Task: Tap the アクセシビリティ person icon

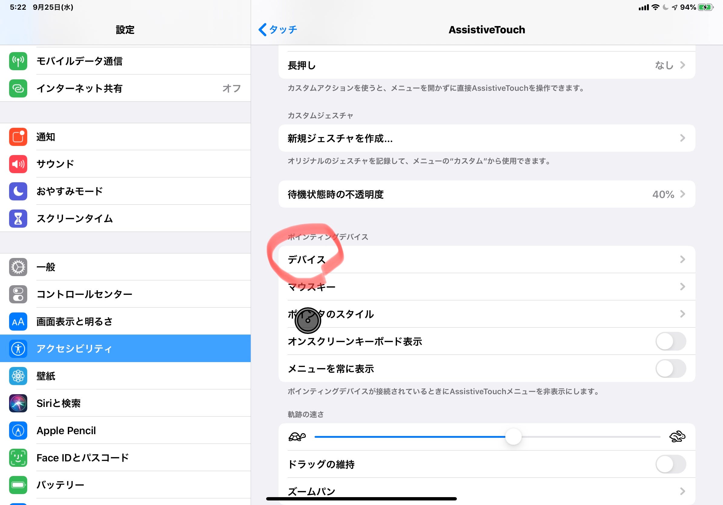Action: (x=18, y=348)
